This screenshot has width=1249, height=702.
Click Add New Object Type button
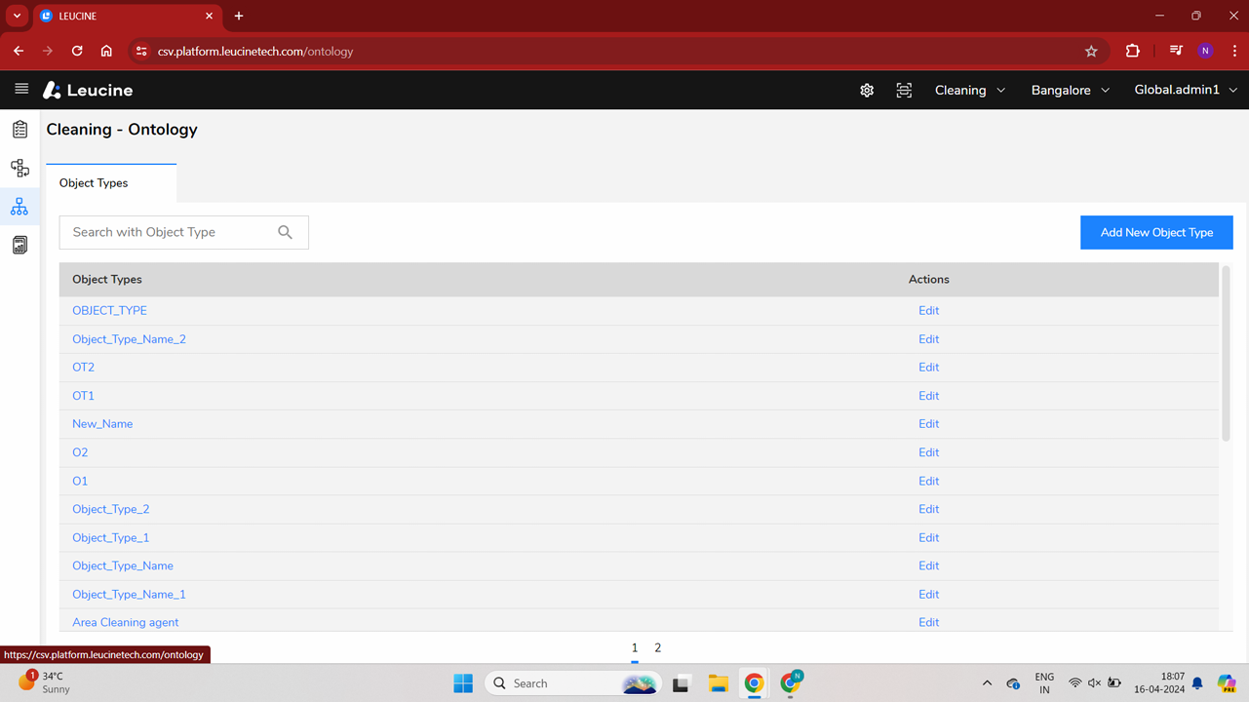click(x=1156, y=233)
